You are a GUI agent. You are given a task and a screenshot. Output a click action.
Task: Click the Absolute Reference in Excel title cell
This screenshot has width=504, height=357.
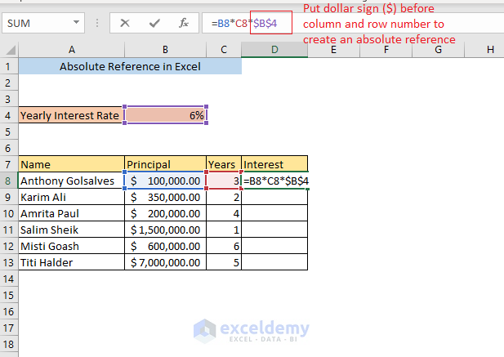[130, 66]
